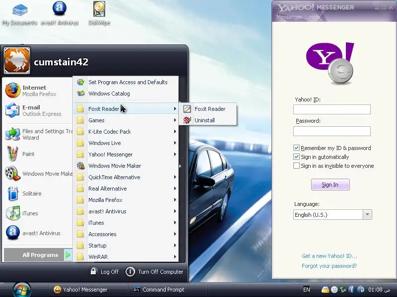Image resolution: width=397 pixels, height=297 pixels.
Task: Switch to Command Prompt taskbar button
Action: coord(168,290)
